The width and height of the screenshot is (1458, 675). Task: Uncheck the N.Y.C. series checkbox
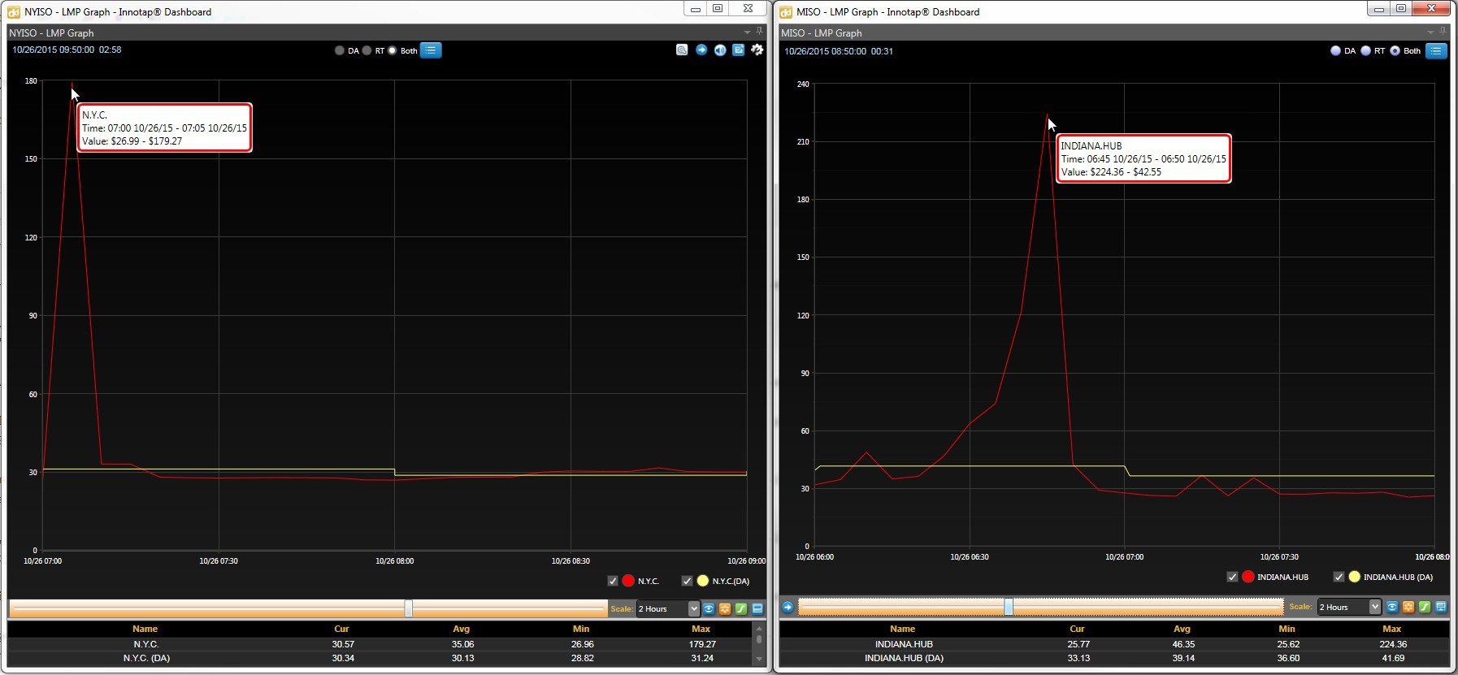click(613, 581)
